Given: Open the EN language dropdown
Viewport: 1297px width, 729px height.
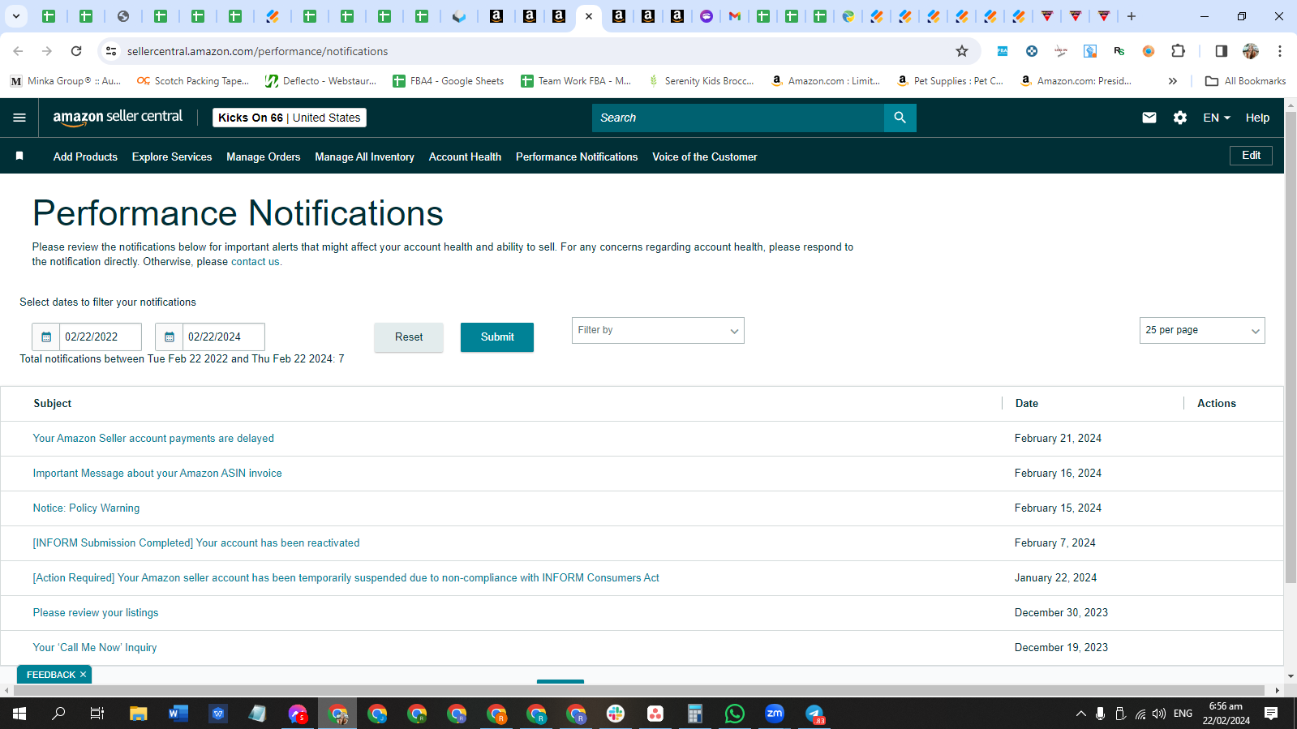Looking at the screenshot, I should [x=1217, y=118].
